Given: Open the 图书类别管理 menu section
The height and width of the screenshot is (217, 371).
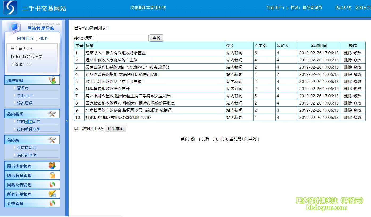Looking at the screenshot, I should point(32,166).
